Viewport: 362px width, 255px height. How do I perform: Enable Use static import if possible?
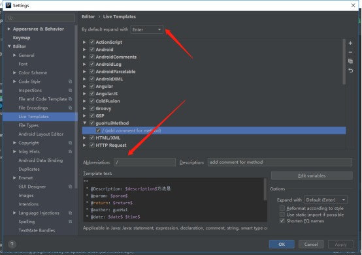tap(282, 215)
